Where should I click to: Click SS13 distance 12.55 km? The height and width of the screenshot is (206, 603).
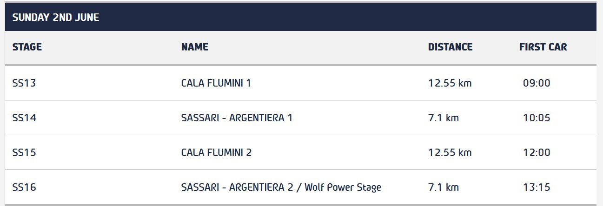(450, 83)
